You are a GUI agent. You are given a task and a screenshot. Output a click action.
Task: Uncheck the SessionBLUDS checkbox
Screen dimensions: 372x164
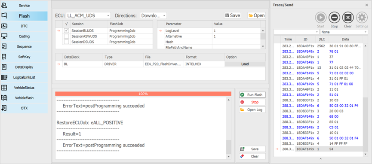pyautogui.click(x=67, y=31)
